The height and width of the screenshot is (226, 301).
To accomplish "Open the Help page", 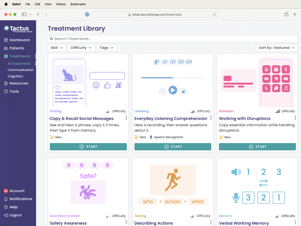I will 11,207.
